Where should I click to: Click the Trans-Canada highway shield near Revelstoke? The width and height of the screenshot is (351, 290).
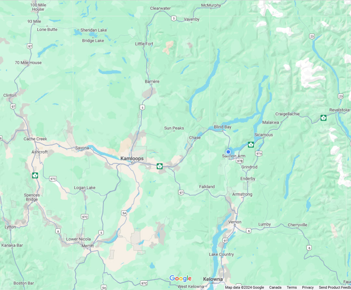coord(323,118)
